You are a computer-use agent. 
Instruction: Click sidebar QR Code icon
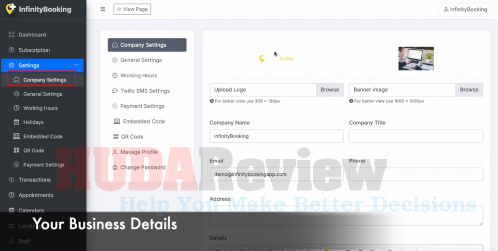[x=16, y=150]
